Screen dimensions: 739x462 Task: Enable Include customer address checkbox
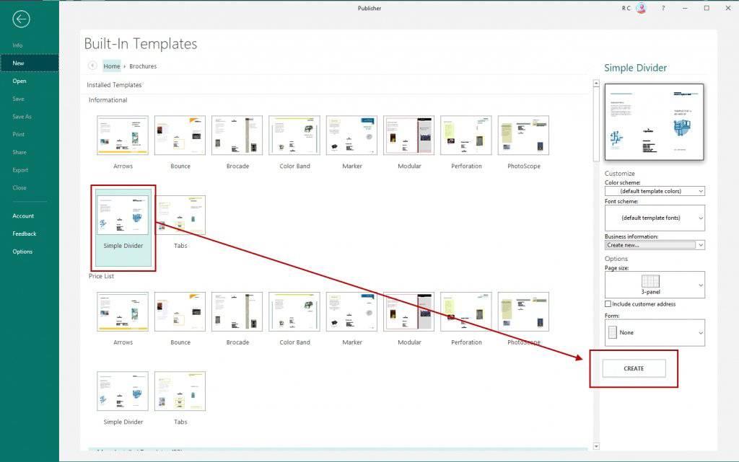point(608,304)
